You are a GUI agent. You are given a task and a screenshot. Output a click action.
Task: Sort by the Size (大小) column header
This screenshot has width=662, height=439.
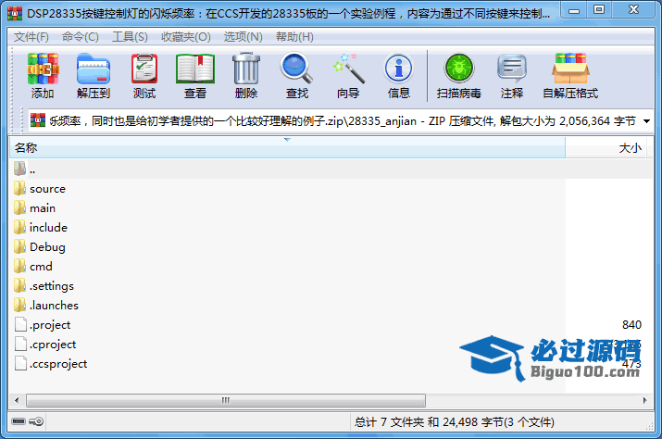(x=606, y=148)
